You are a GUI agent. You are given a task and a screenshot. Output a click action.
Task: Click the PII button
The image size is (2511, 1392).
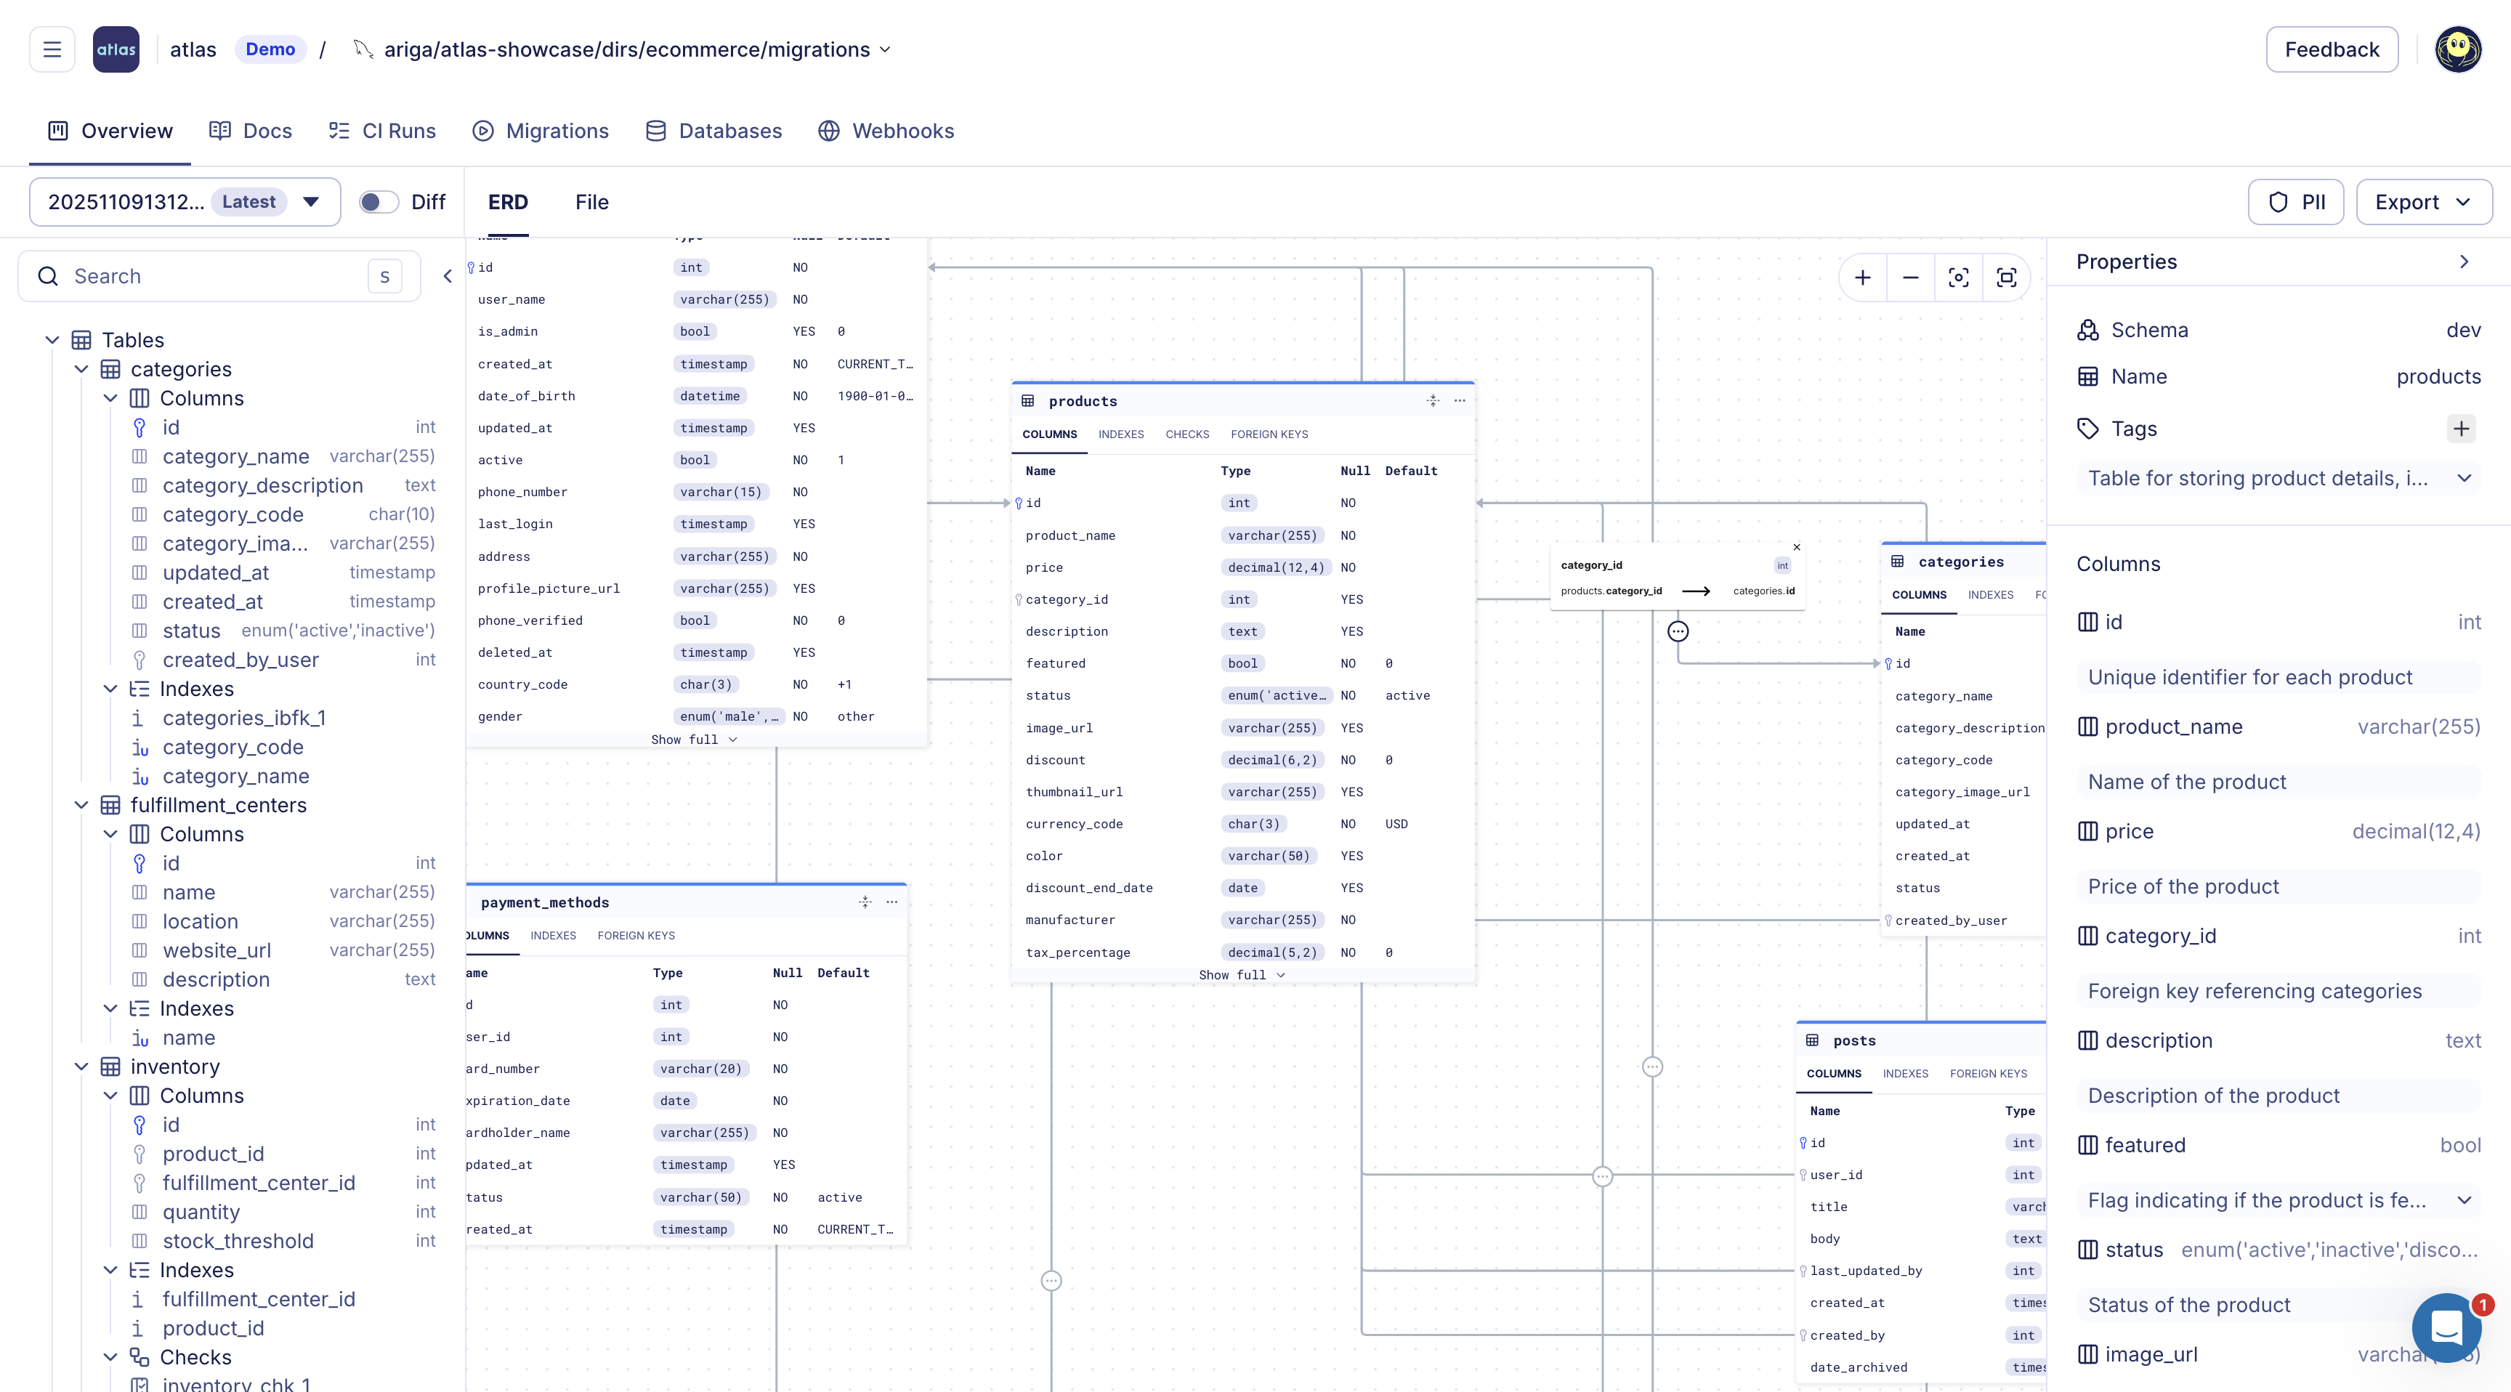(x=2296, y=202)
